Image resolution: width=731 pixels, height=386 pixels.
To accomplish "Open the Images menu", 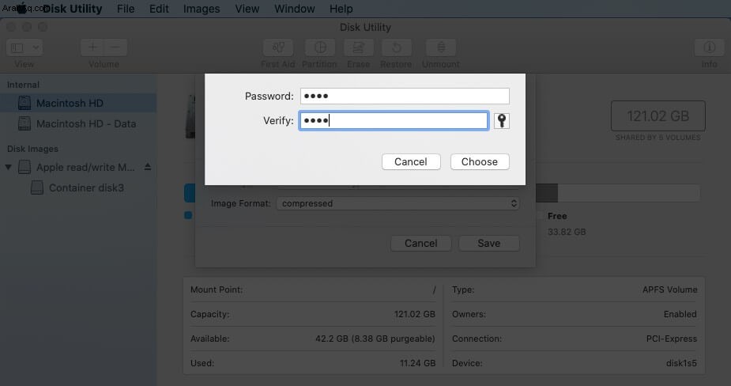I will [x=202, y=9].
